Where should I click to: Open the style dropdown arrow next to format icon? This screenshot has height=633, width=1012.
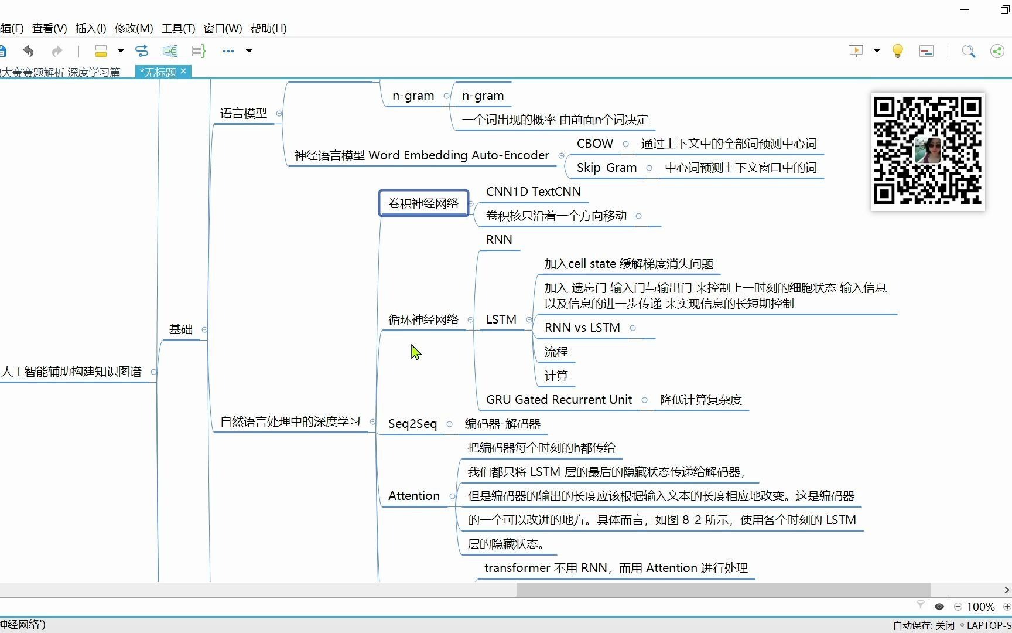(121, 51)
